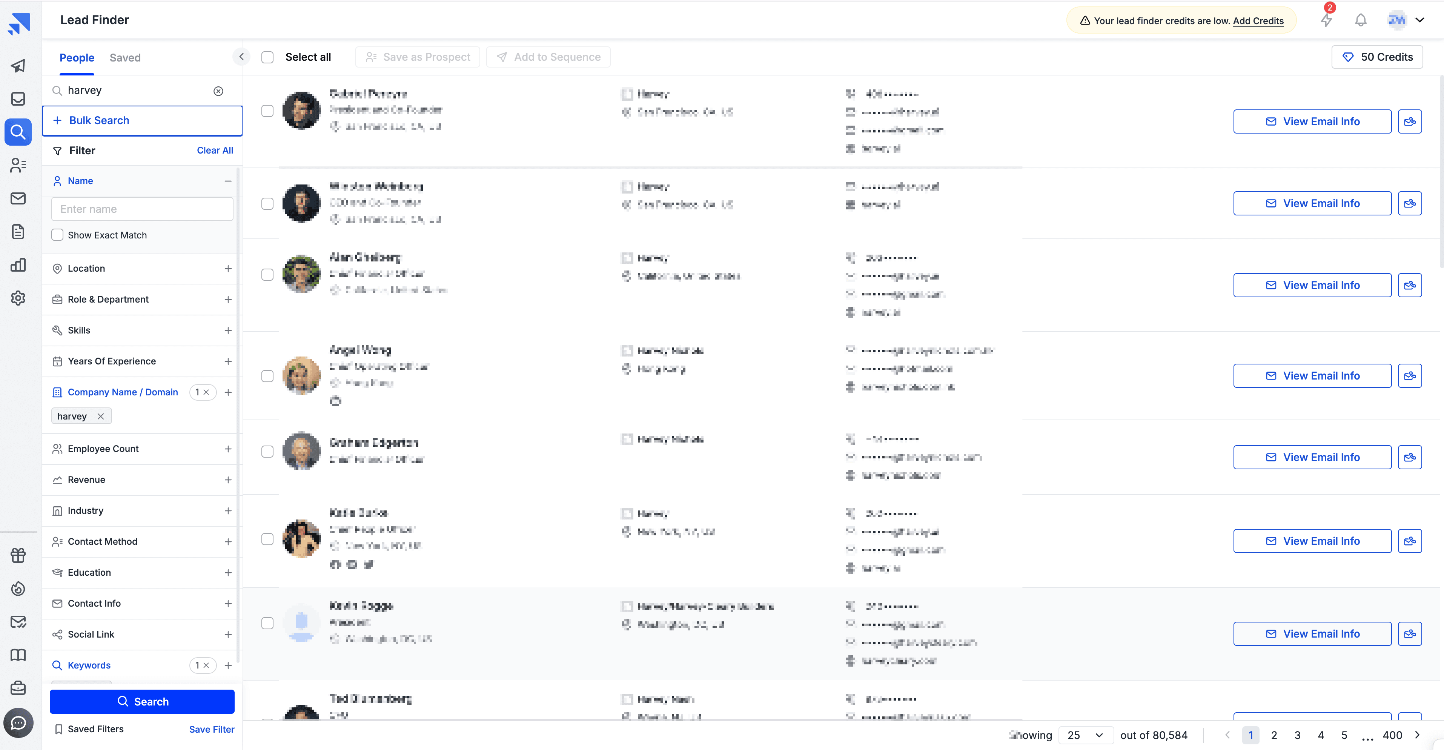
Task: Check the Select all checkbox
Action: [267, 57]
